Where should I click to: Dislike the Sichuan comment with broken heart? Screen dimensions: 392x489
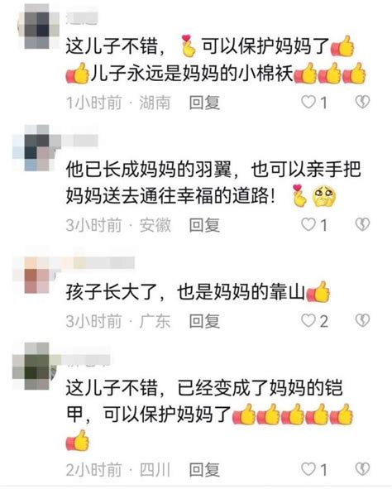(x=363, y=469)
